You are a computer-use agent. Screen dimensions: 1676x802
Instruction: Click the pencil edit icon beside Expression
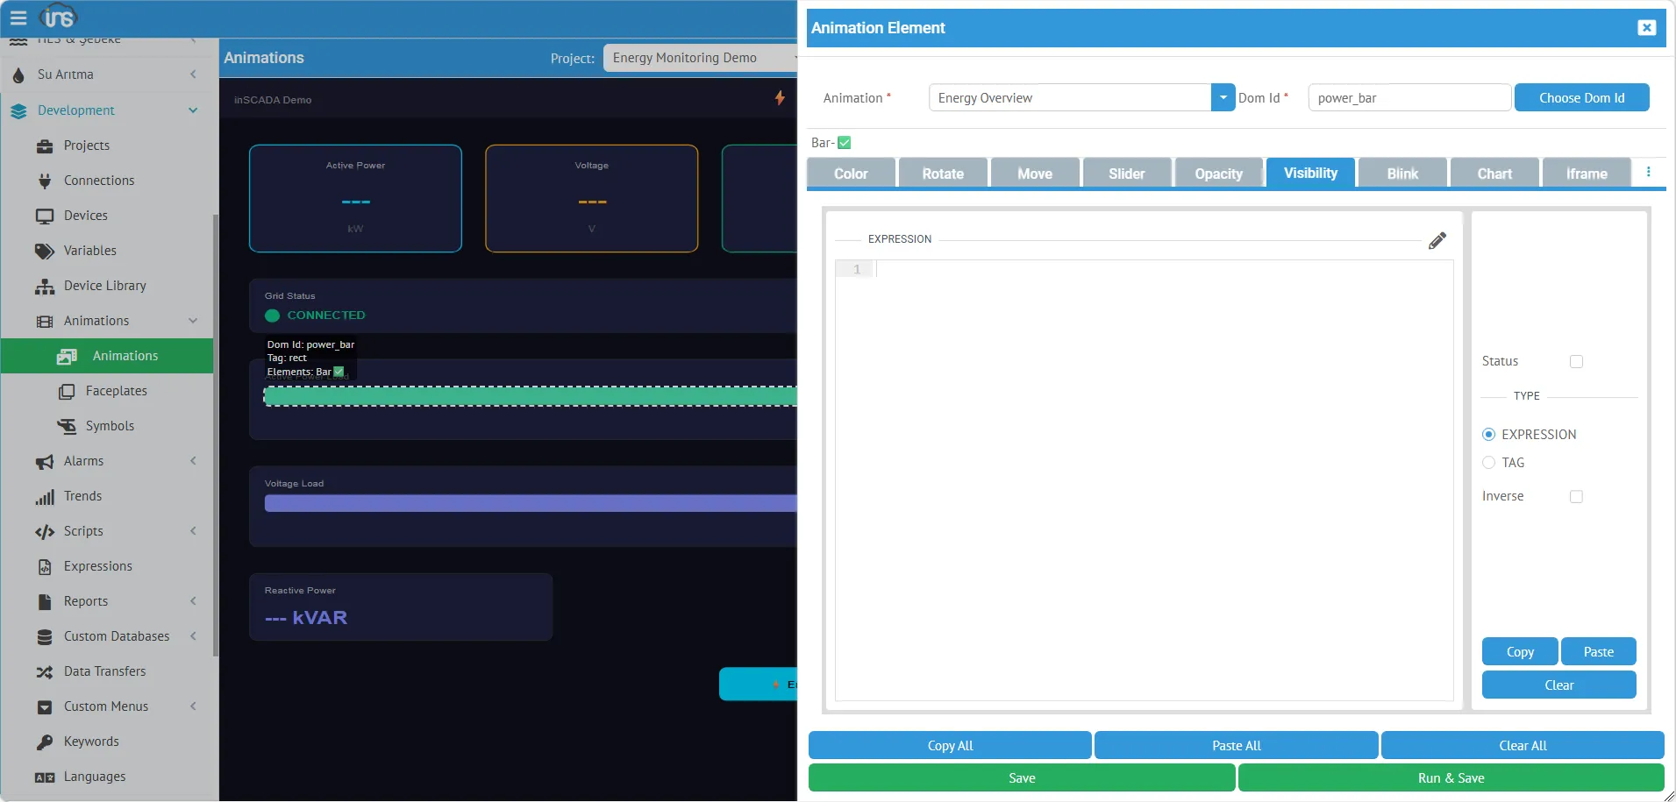[x=1437, y=240]
